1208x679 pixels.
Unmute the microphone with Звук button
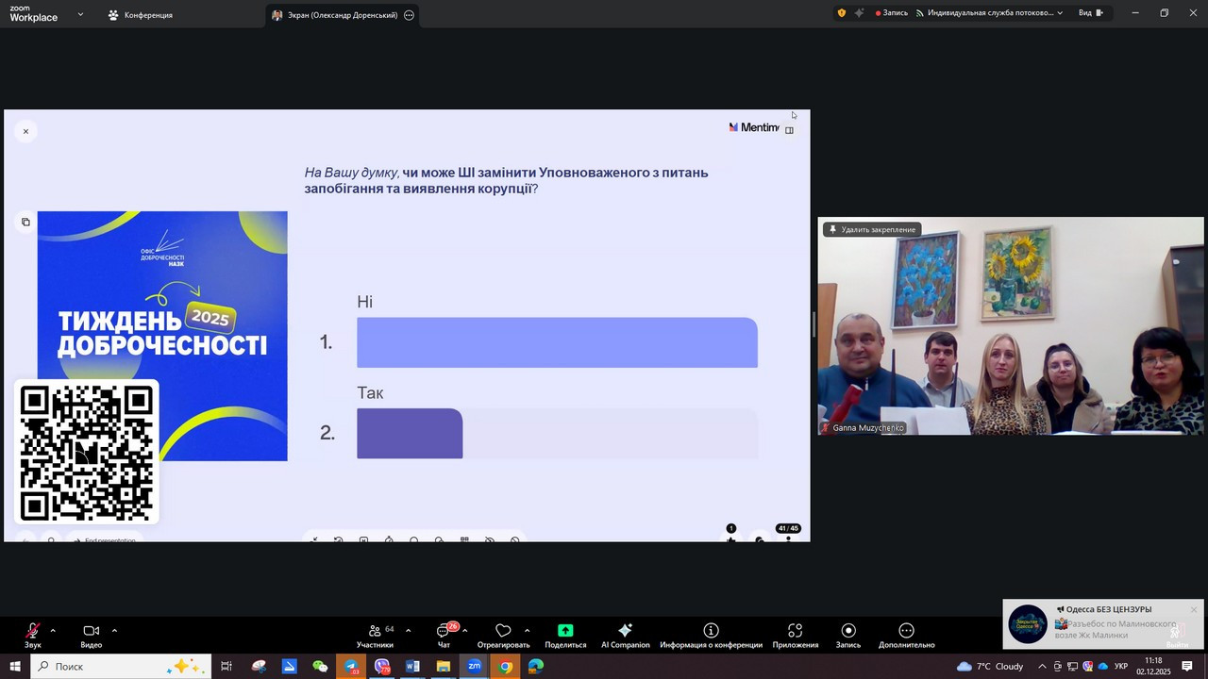33,636
